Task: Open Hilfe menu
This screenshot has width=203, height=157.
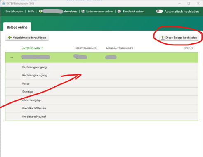Action: coord(31,12)
